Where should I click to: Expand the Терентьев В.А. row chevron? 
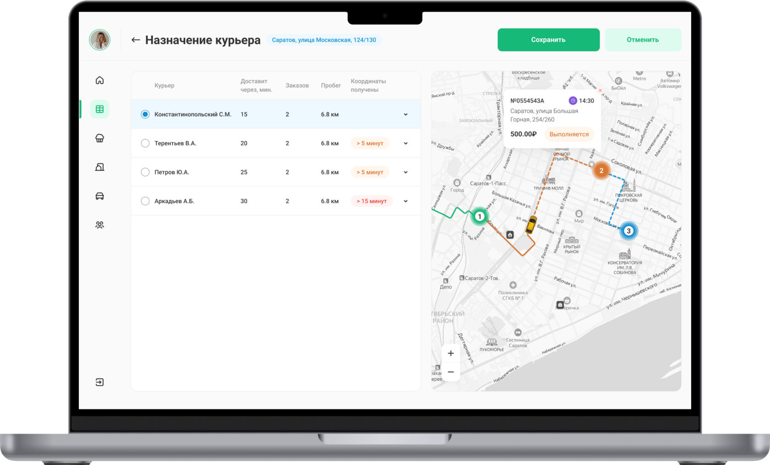pyautogui.click(x=406, y=143)
